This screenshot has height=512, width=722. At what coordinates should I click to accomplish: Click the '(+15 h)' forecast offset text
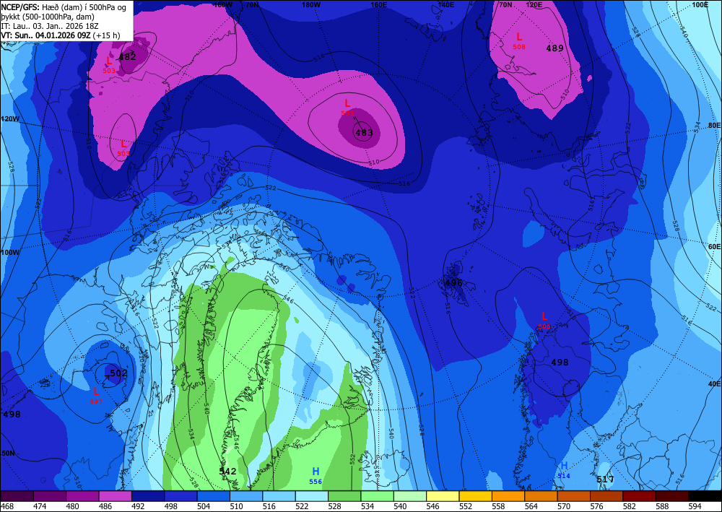(106, 35)
